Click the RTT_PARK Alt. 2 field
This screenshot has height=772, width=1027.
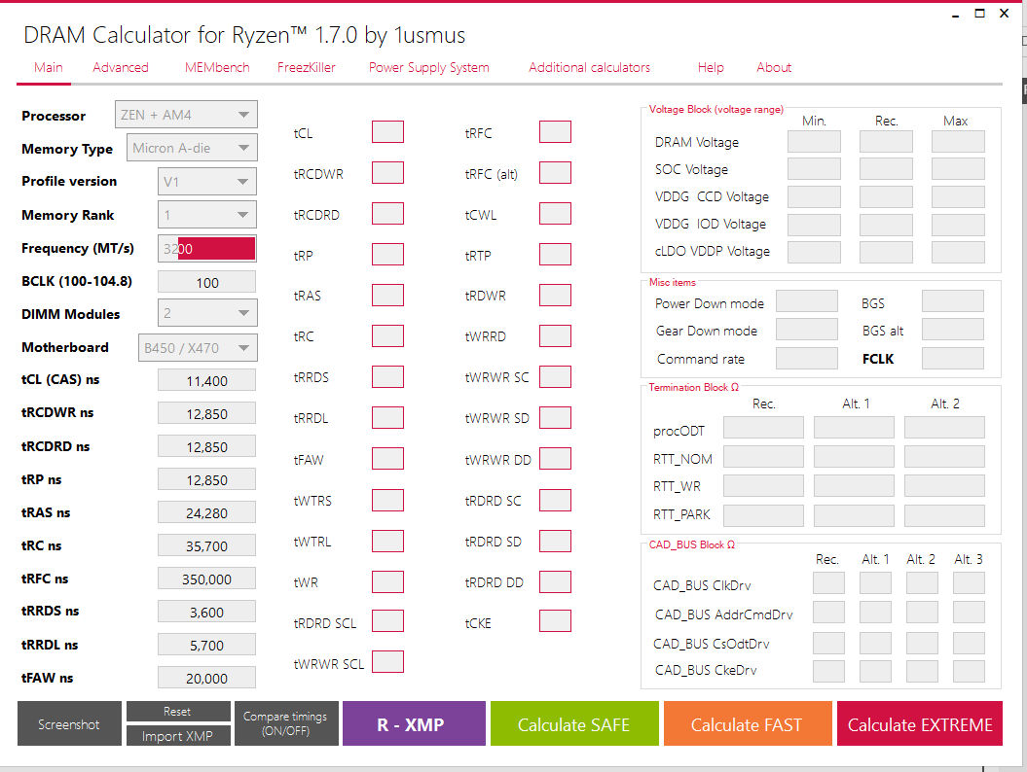tap(944, 515)
